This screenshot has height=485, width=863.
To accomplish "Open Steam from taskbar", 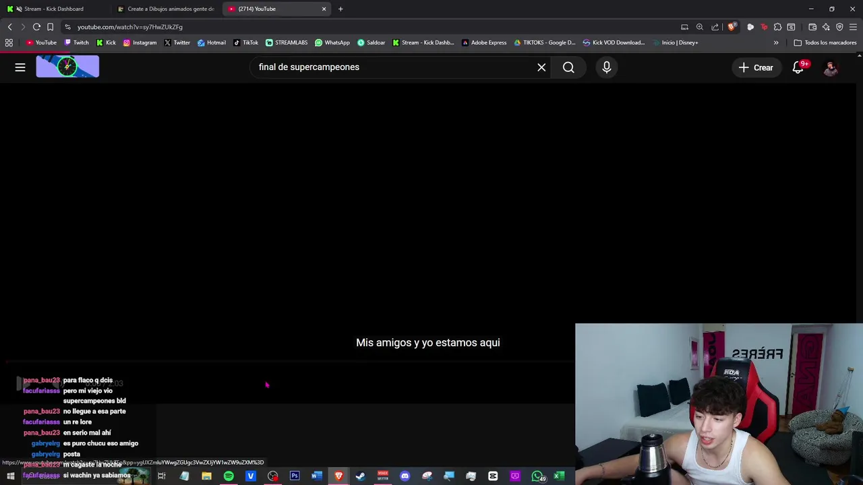I will 360,476.
